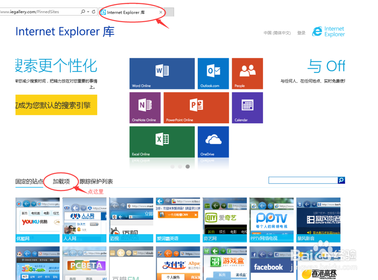This screenshot has width=378, height=280.
Task: Open the 香港高登 site thumbnail
Action: point(318,263)
